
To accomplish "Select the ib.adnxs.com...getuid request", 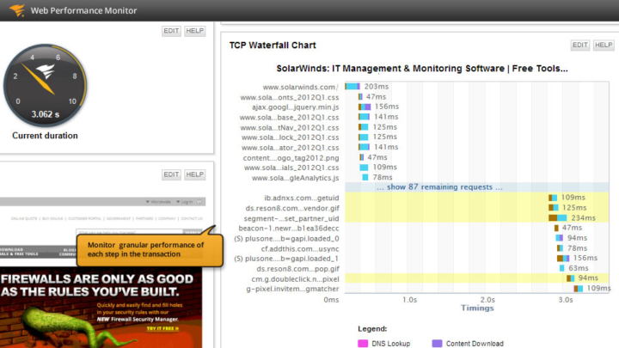I will 302,198.
